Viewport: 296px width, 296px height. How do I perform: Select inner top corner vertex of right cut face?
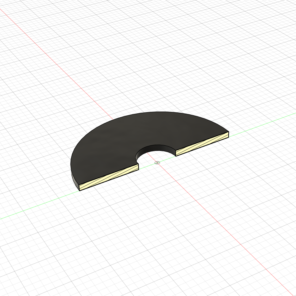pyautogui.click(x=176, y=150)
